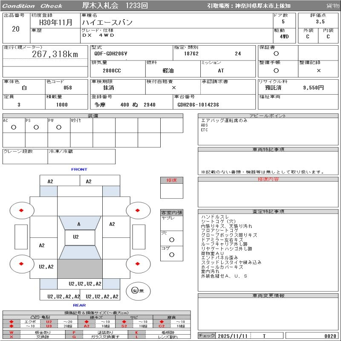Toggle the AC equipment circle
341x341 pixels.
point(14,127)
